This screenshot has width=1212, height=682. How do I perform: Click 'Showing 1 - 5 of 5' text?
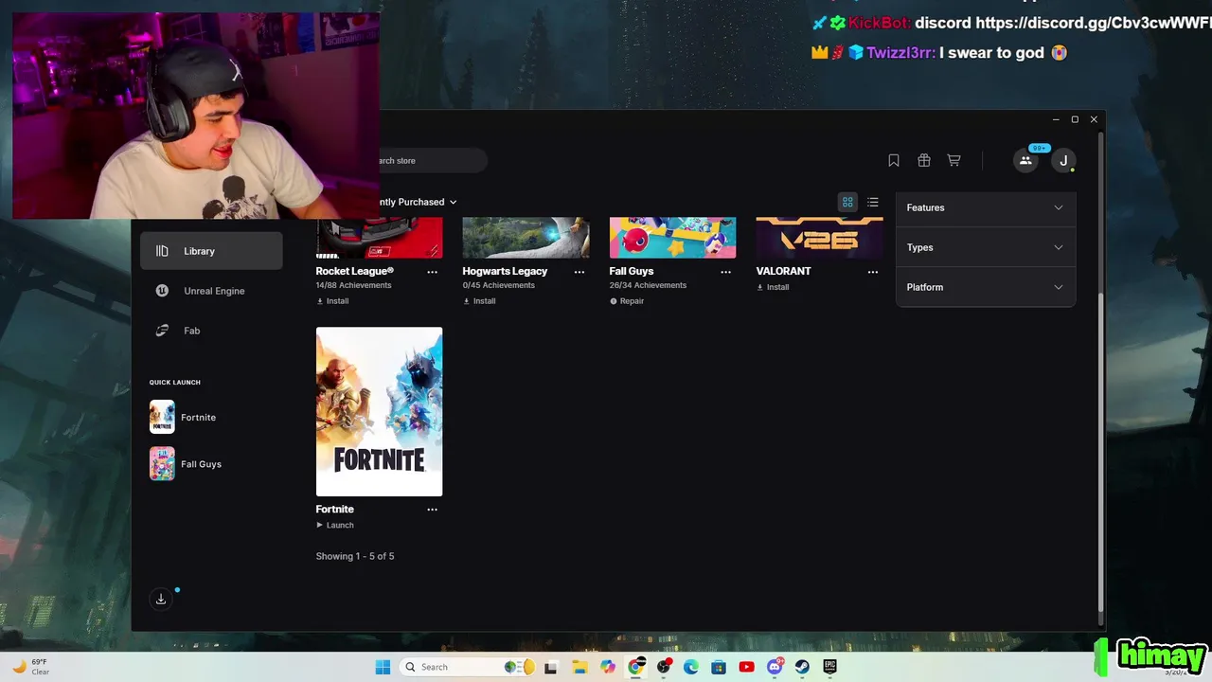pos(355,556)
